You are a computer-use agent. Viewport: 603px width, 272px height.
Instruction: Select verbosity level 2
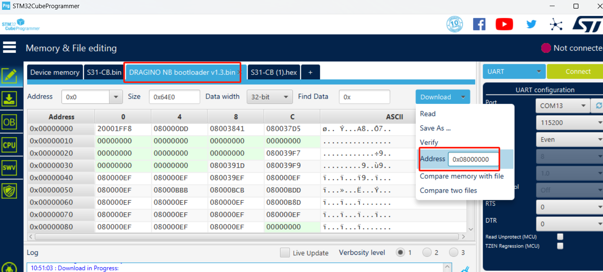pos(427,252)
